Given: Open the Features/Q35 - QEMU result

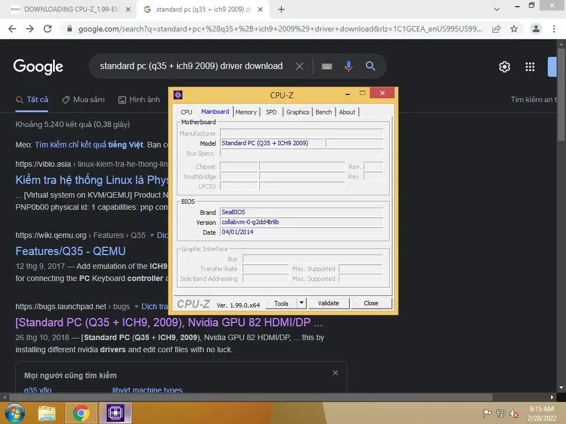Looking at the screenshot, I should (x=70, y=251).
